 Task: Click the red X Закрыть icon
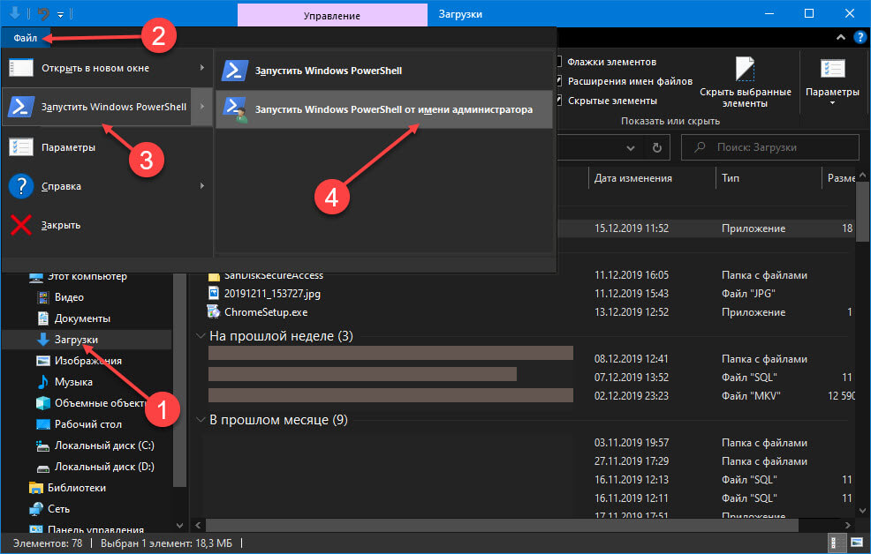(21, 225)
